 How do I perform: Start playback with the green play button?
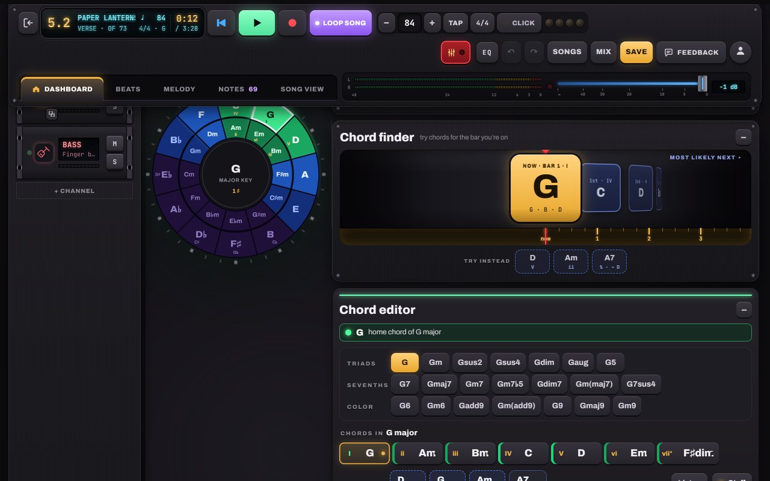(257, 23)
